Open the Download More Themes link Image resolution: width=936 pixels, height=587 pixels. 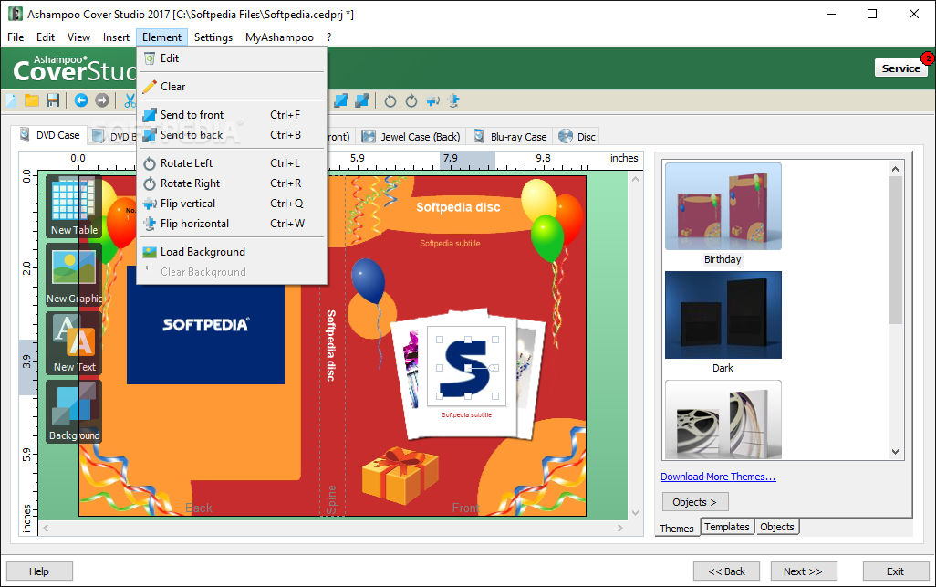718,477
